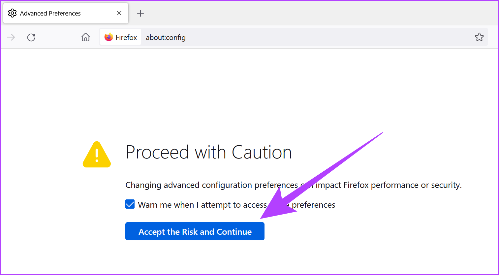
Task: Click the empty tab strip beside the plus button
Action: pyautogui.click(x=297, y=13)
